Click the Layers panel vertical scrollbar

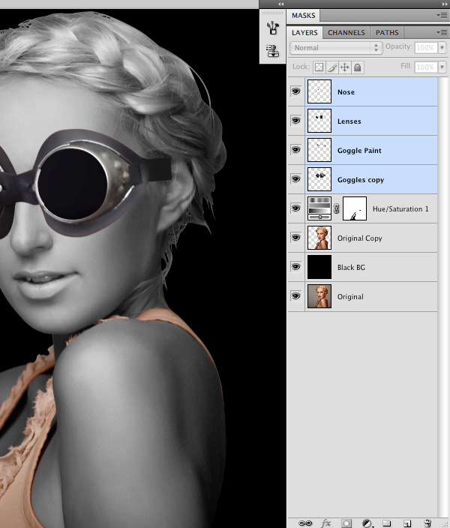pos(443,296)
